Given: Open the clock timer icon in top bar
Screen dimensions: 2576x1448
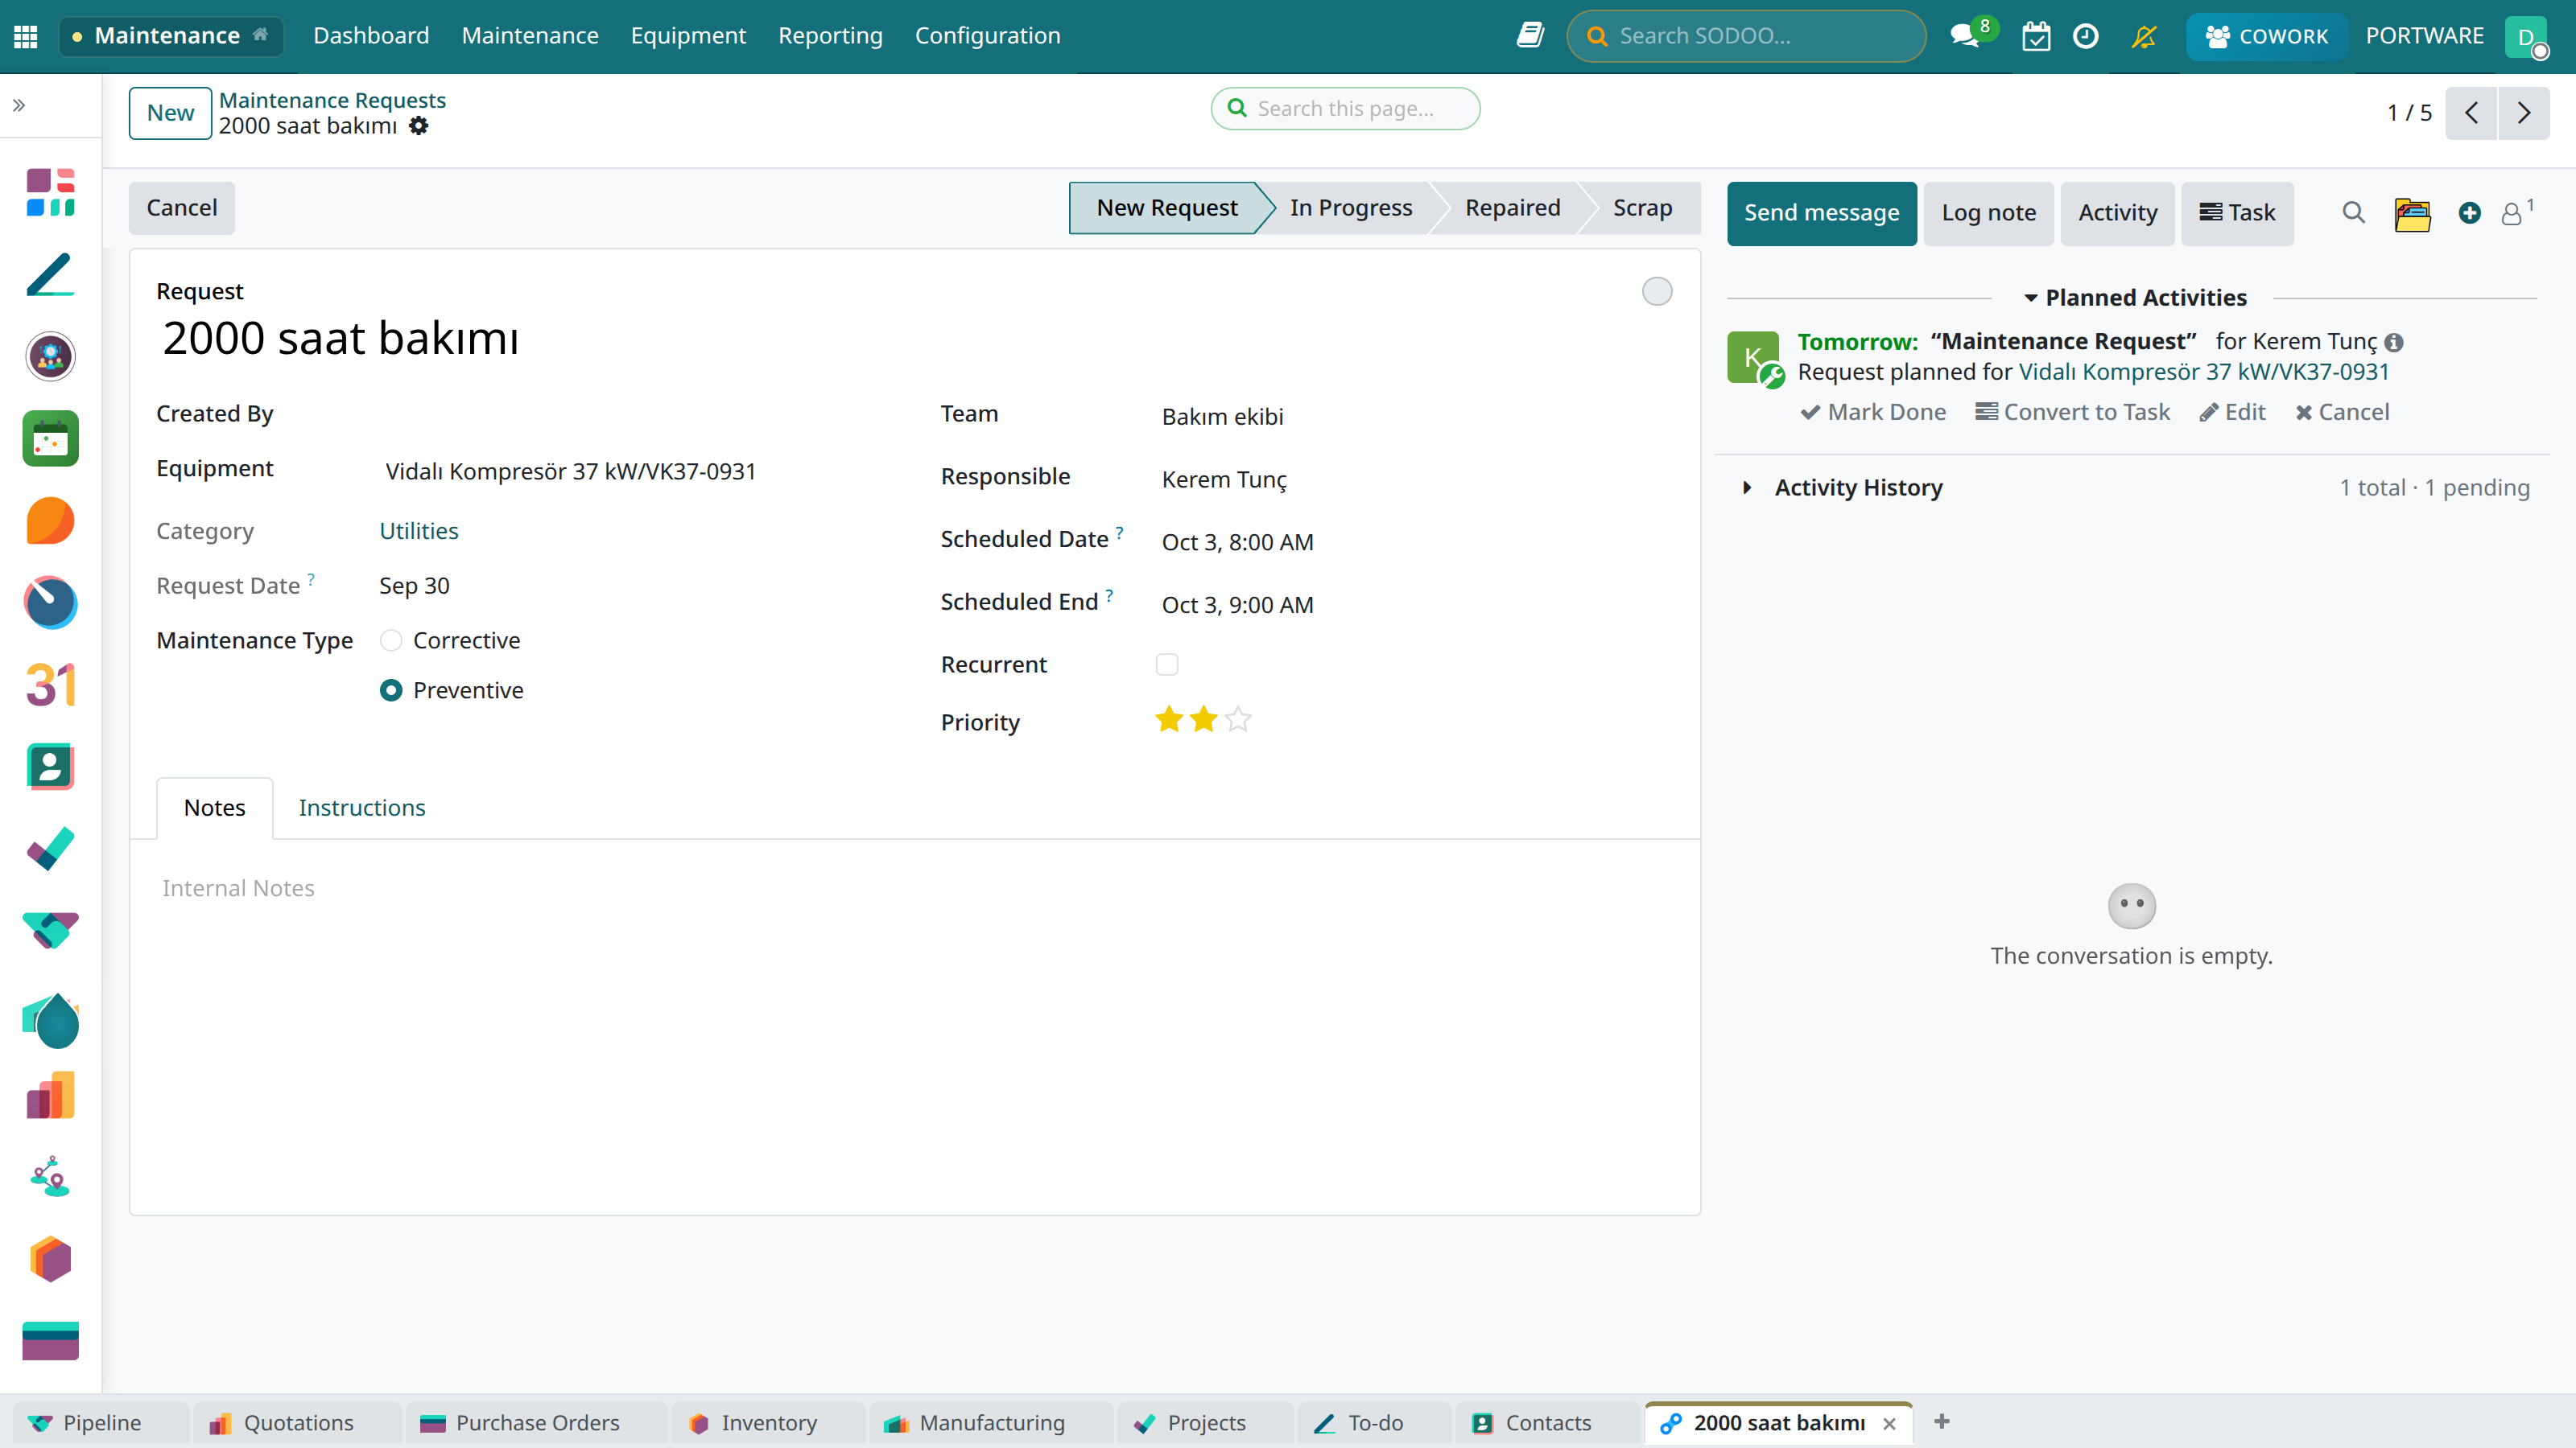Looking at the screenshot, I should pyautogui.click(x=2085, y=36).
